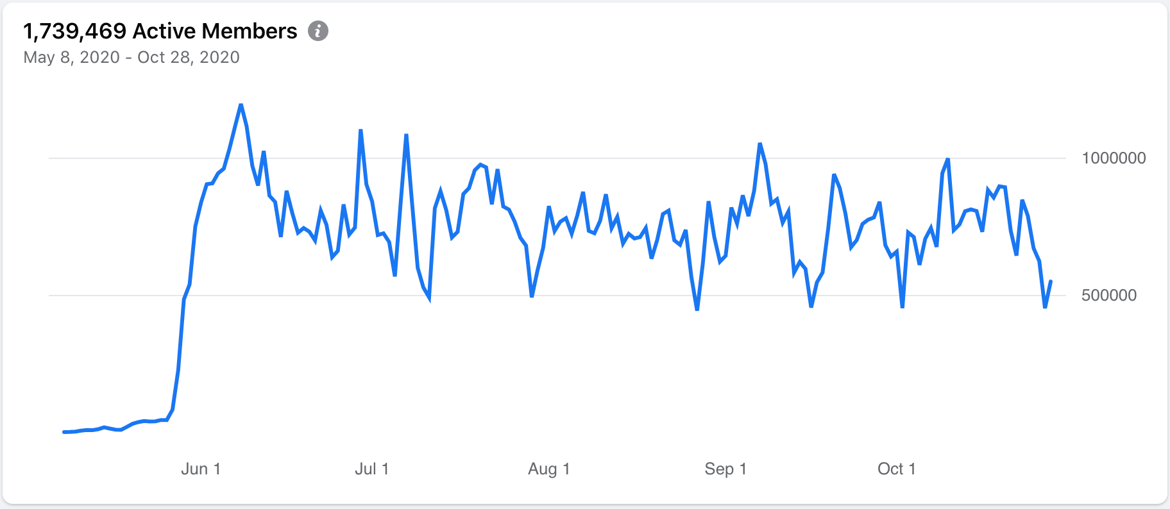Click the line's starting point in May
Image resolution: width=1170 pixels, height=509 pixels.
64,432
